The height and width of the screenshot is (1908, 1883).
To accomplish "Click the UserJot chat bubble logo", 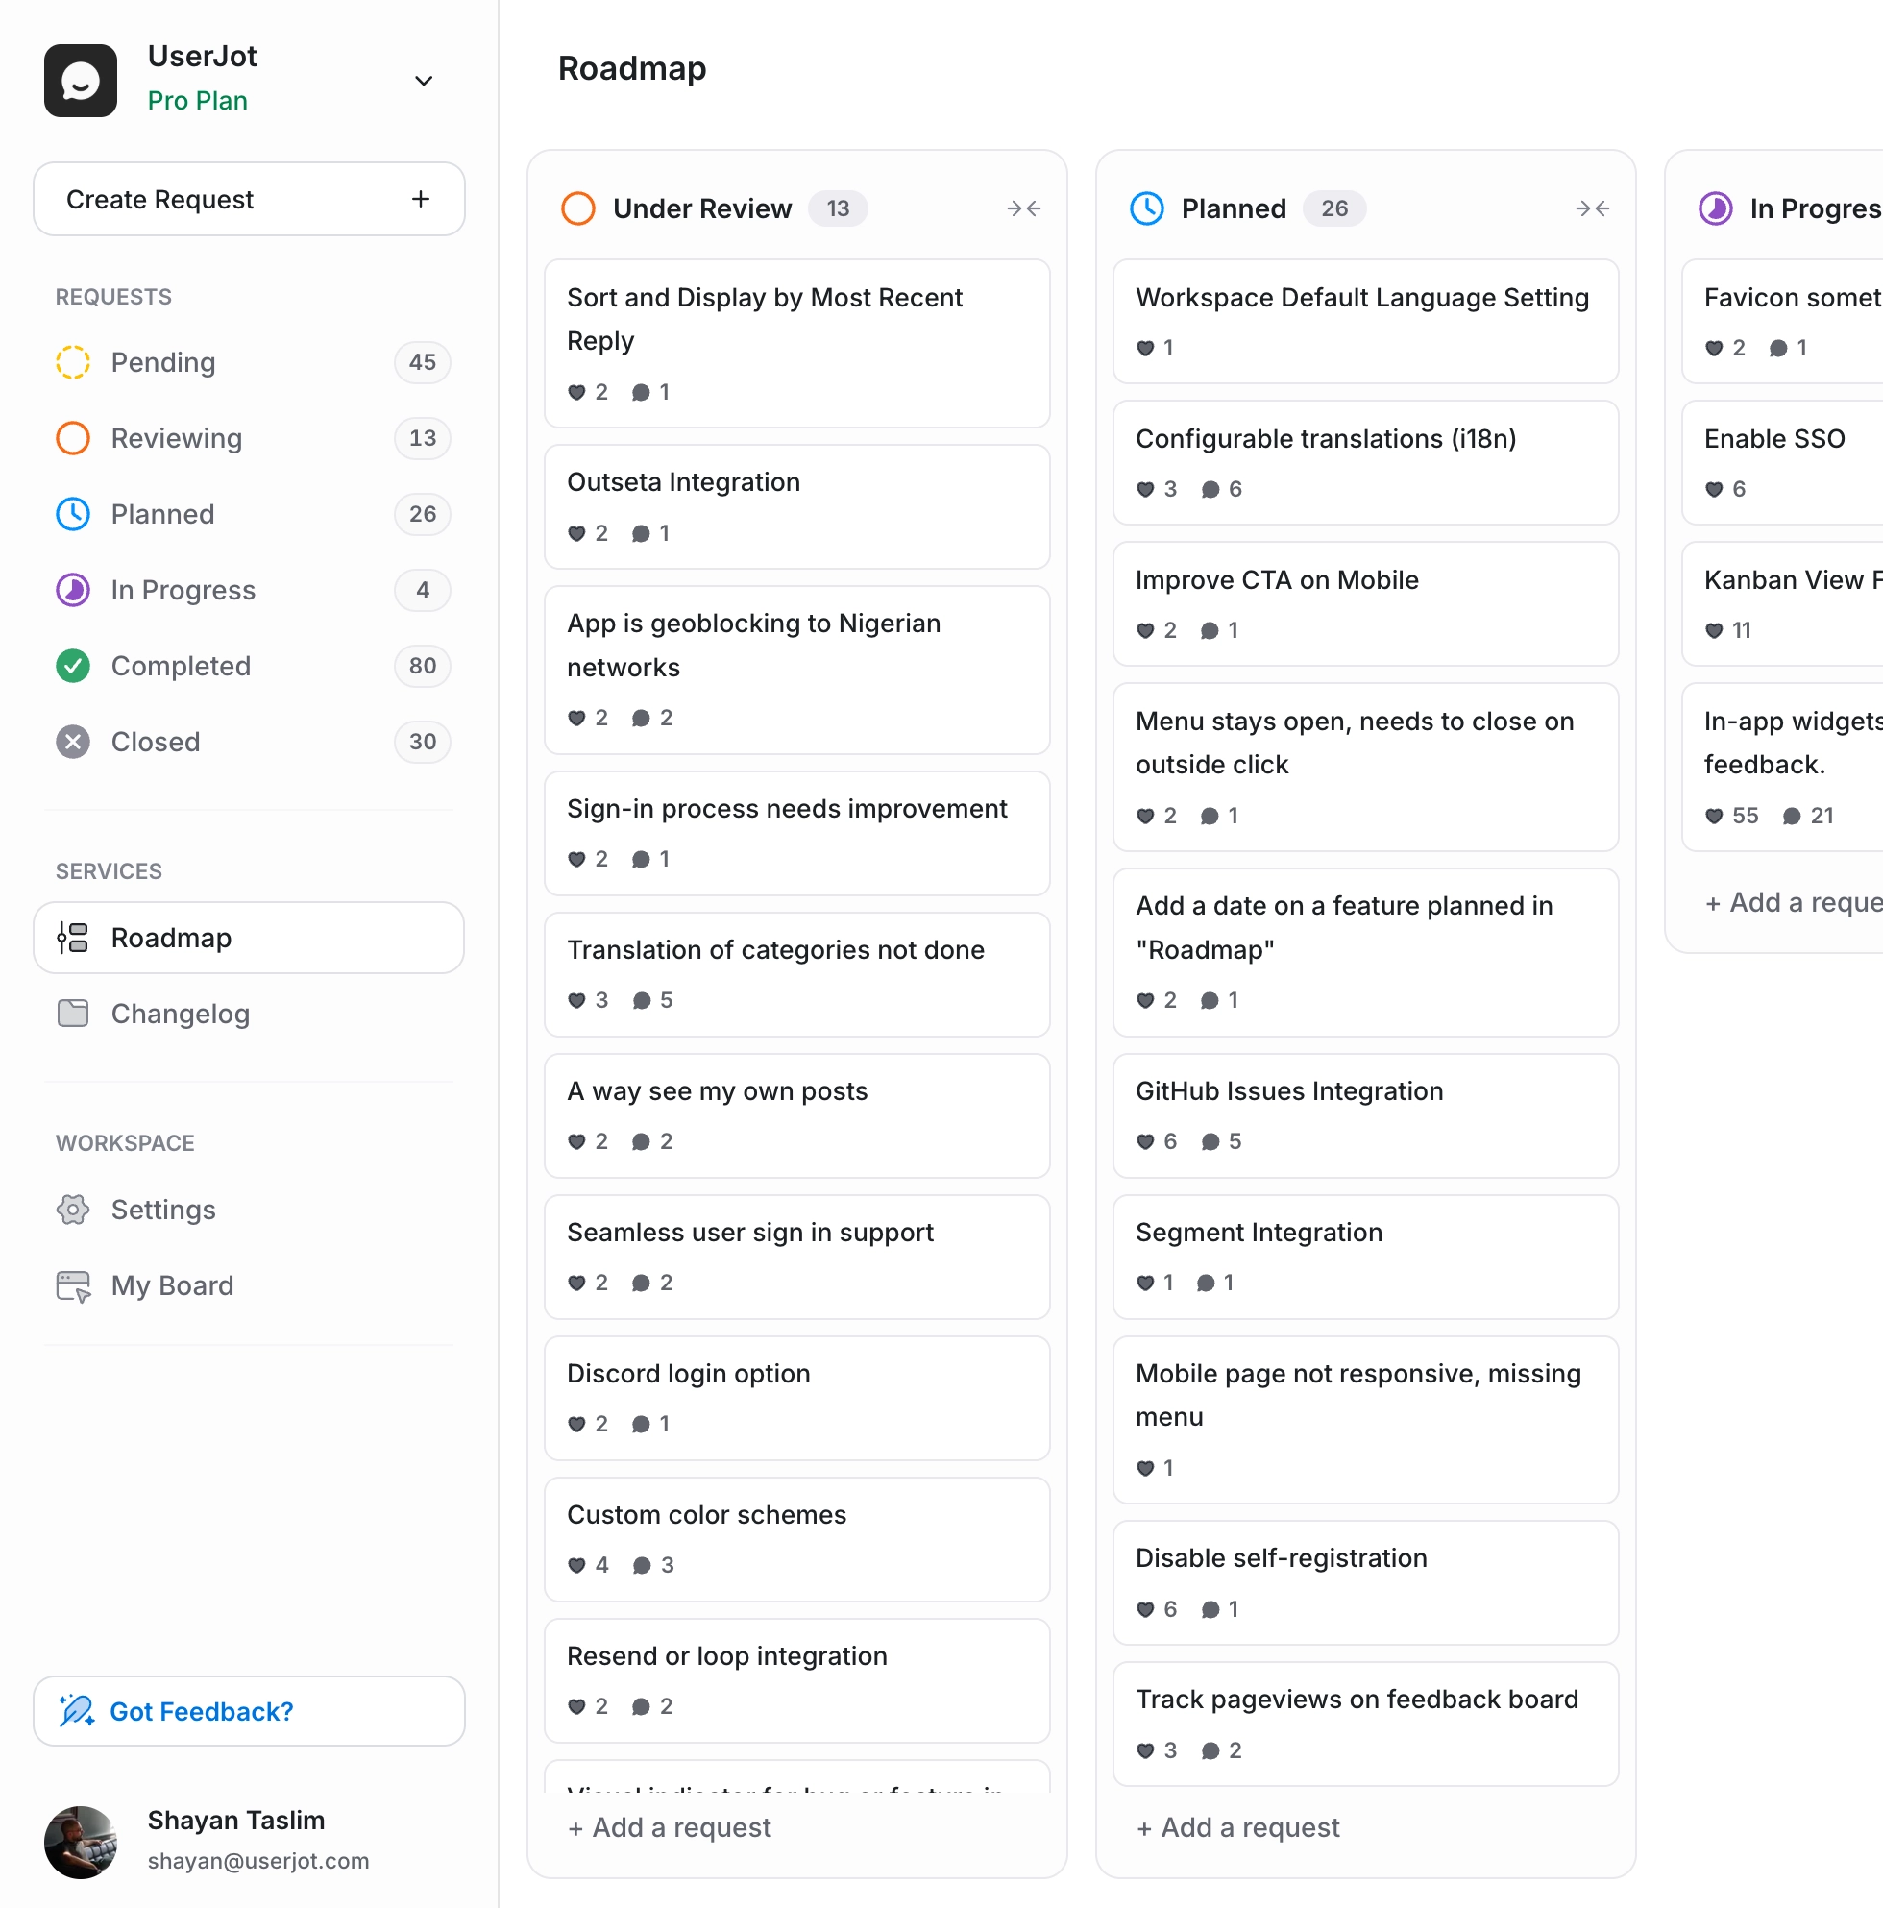I will point(80,80).
